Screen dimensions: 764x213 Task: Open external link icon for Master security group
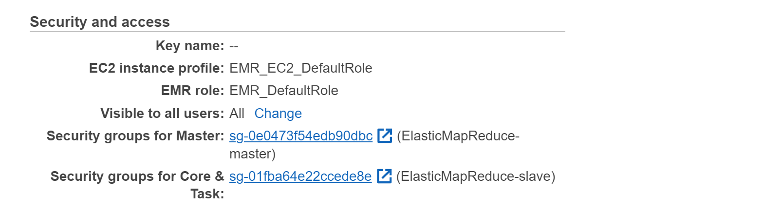(385, 136)
